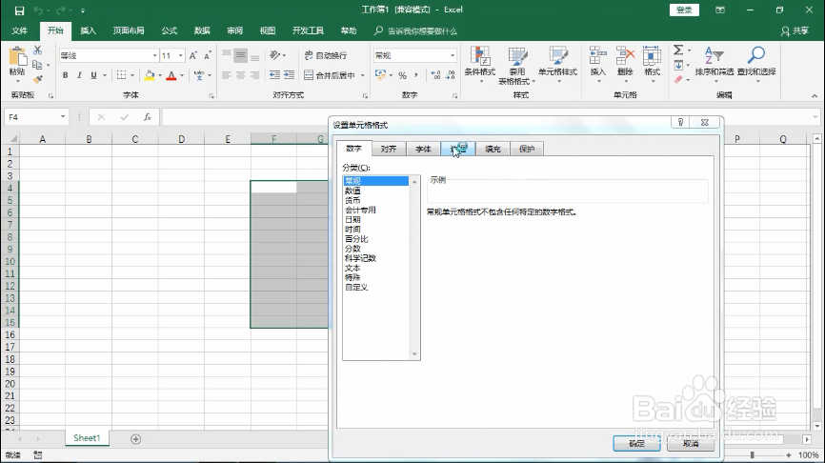Image resolution: width=825 pixels, height=463 pixels.
Task: Click the Cut scissors icon
Action: (37, 50)
